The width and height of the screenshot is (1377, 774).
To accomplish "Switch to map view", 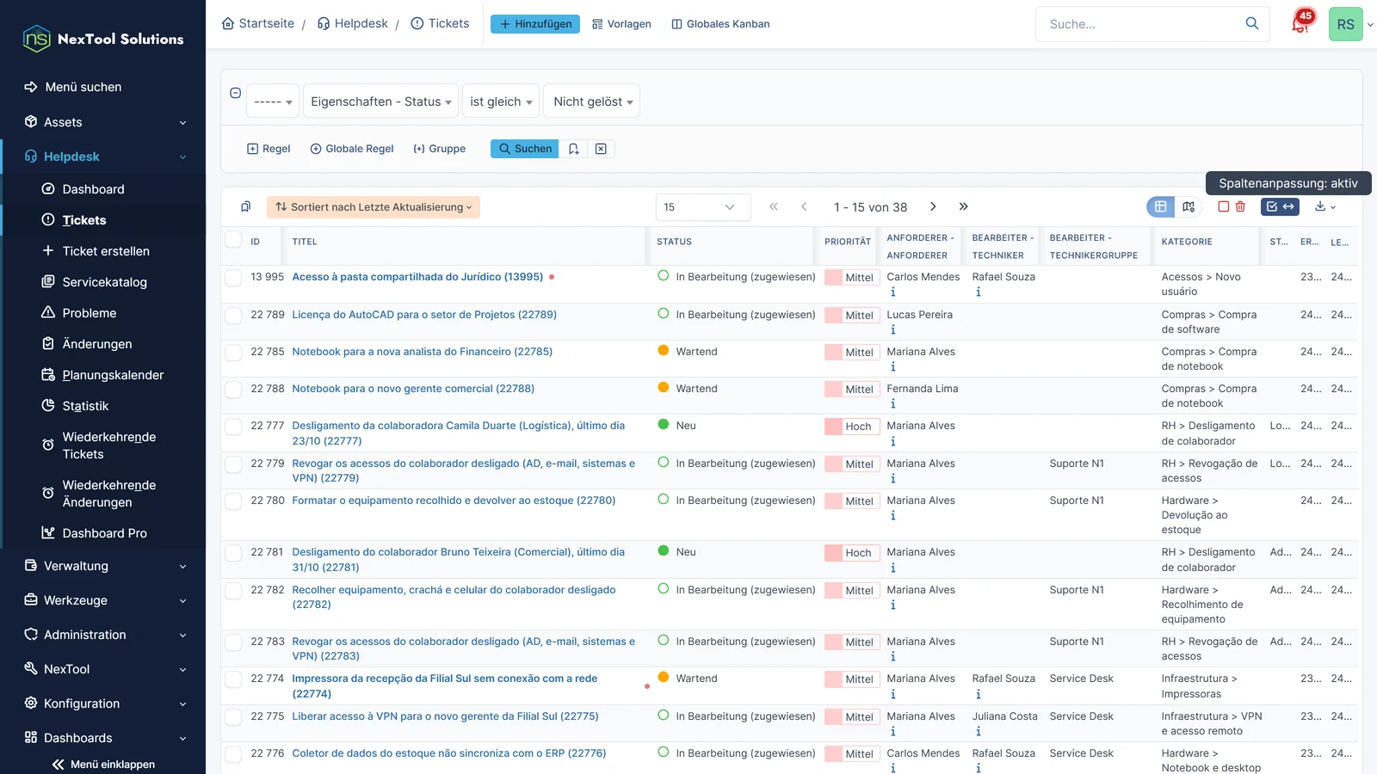I will 1189,206.
